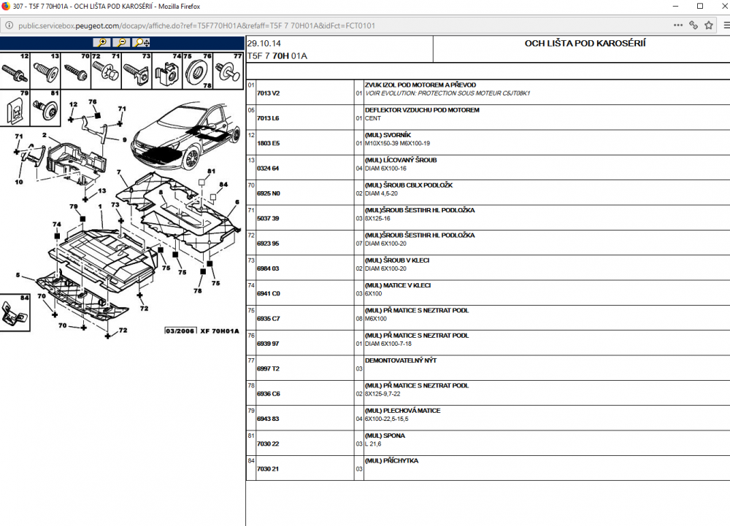Viewport: 730px width, 526px height.
Task: Click '(MUL) MATICE V KLECI' description
Action: (x=398, y=285)
